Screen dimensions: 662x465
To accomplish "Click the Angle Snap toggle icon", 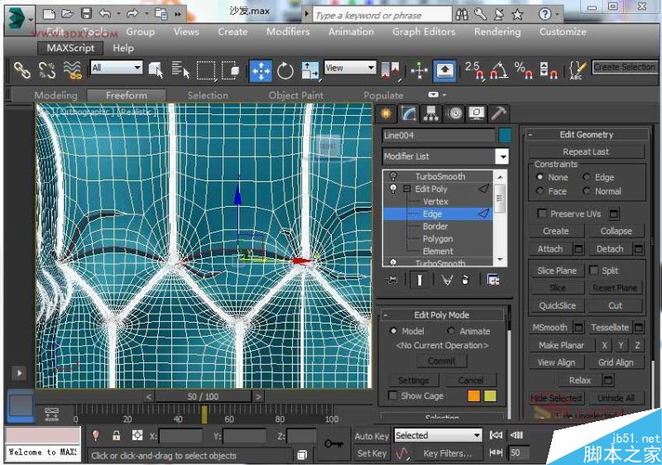I will point(499,70).
